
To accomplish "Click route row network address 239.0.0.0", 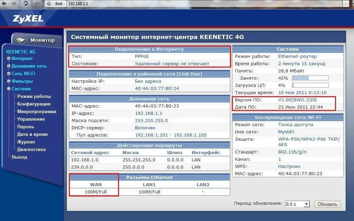I will point(82,167).
